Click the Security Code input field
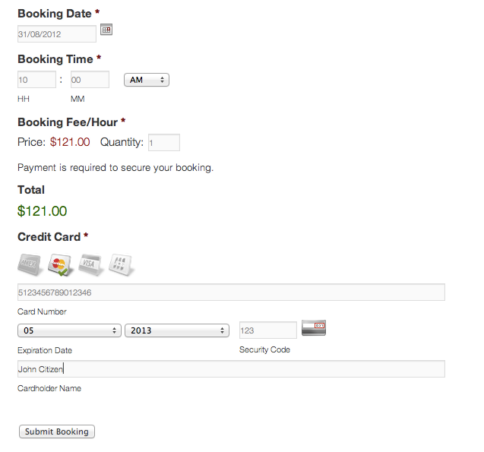 [x=268, y=330]
